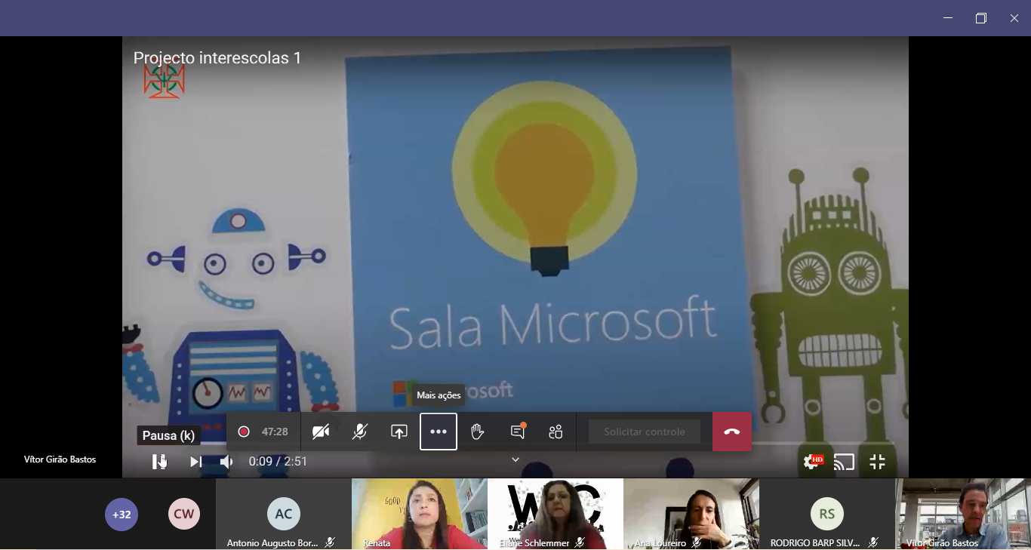
Task: Raise your hand in the meeting
Action: (x=478, y=432)
